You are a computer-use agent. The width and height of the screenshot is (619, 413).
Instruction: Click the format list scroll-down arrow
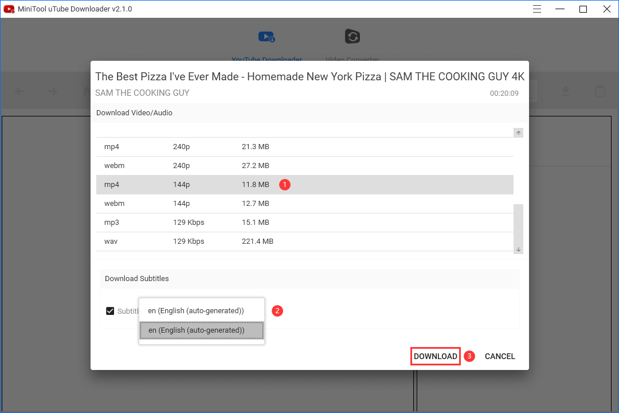518,250
